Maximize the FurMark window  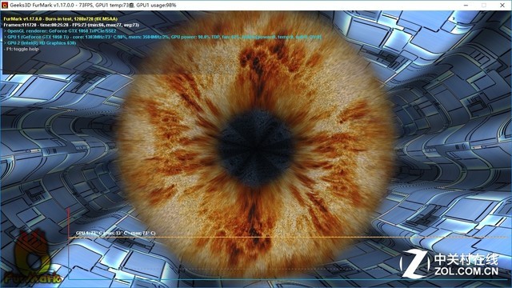coord(484,6)
